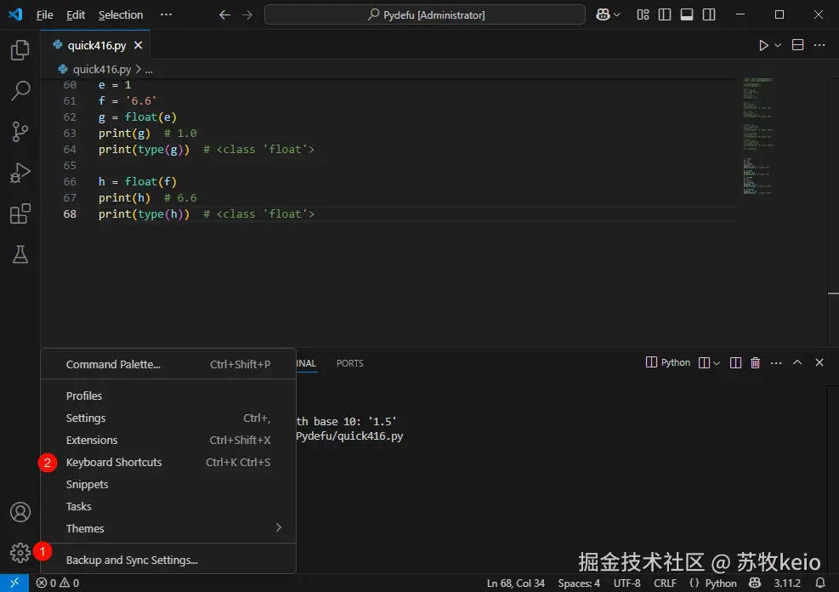Screen dimensions: 839x592
Task: Split the terminal panel icon
Action: point(736,363)
